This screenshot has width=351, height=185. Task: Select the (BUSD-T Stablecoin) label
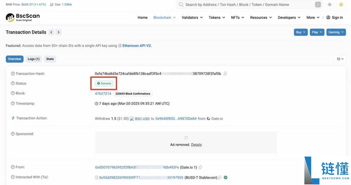tap(201, 178)
